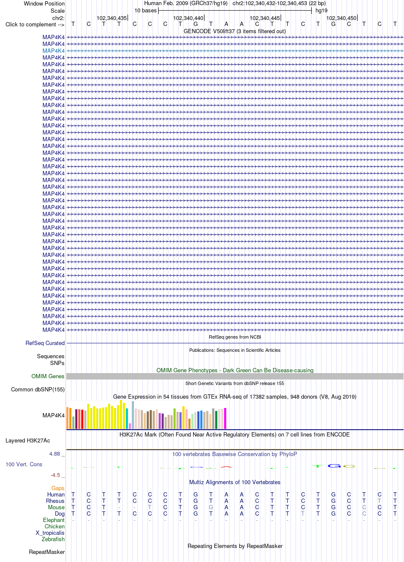Screen dimensions: 404x562
Task: Click the '10 bases' scale bar
Action: tap(235, 11)
